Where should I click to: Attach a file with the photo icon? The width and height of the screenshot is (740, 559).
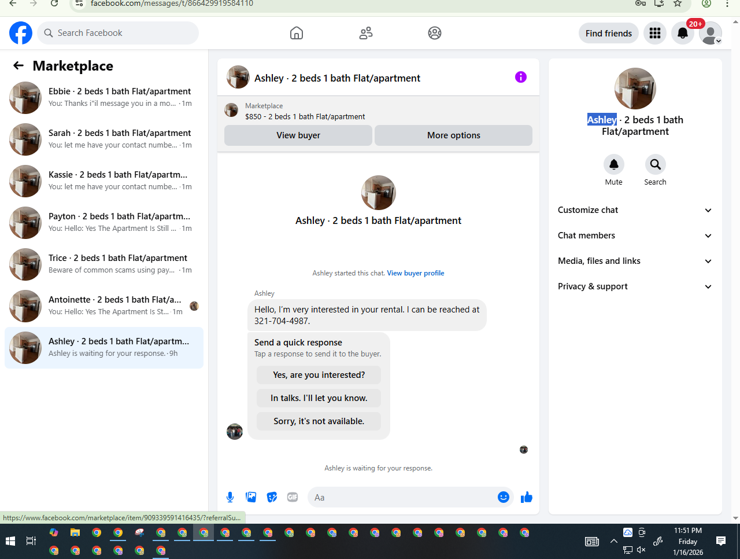pos(251,497)
